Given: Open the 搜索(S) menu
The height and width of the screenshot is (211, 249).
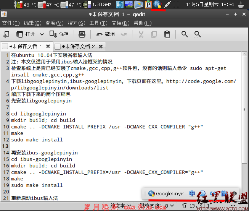Looking at the screenshot, I should (x=76, y=23).
